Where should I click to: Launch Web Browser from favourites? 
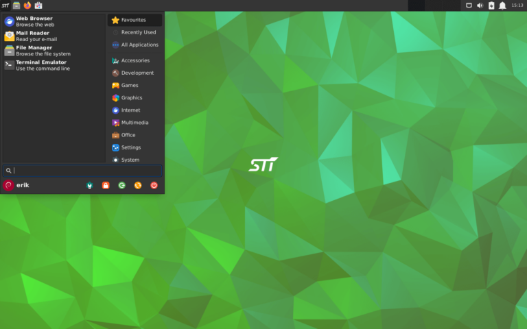coord(54,21)
